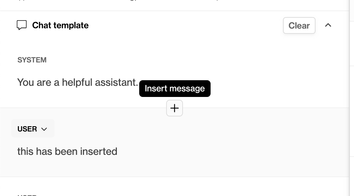Collapse the Chat template section with chevron
This screenshot has height=196, width=354.
(x=328, y=25)
